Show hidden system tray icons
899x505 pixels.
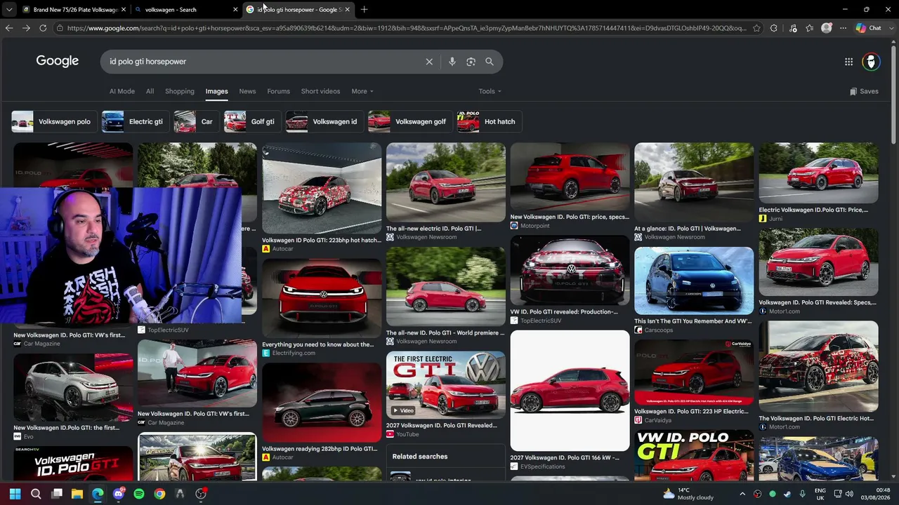[744, 494]
